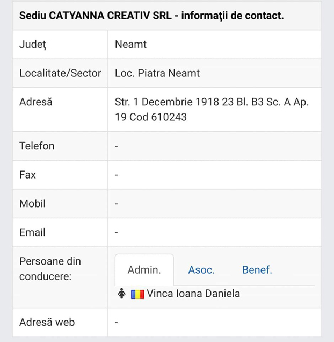The image size is (334, 342).
Task: Click the Romanian flag icon
Action: 137,294
